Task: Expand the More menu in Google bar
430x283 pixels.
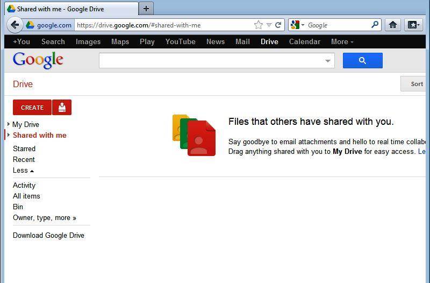Action: 342,42
